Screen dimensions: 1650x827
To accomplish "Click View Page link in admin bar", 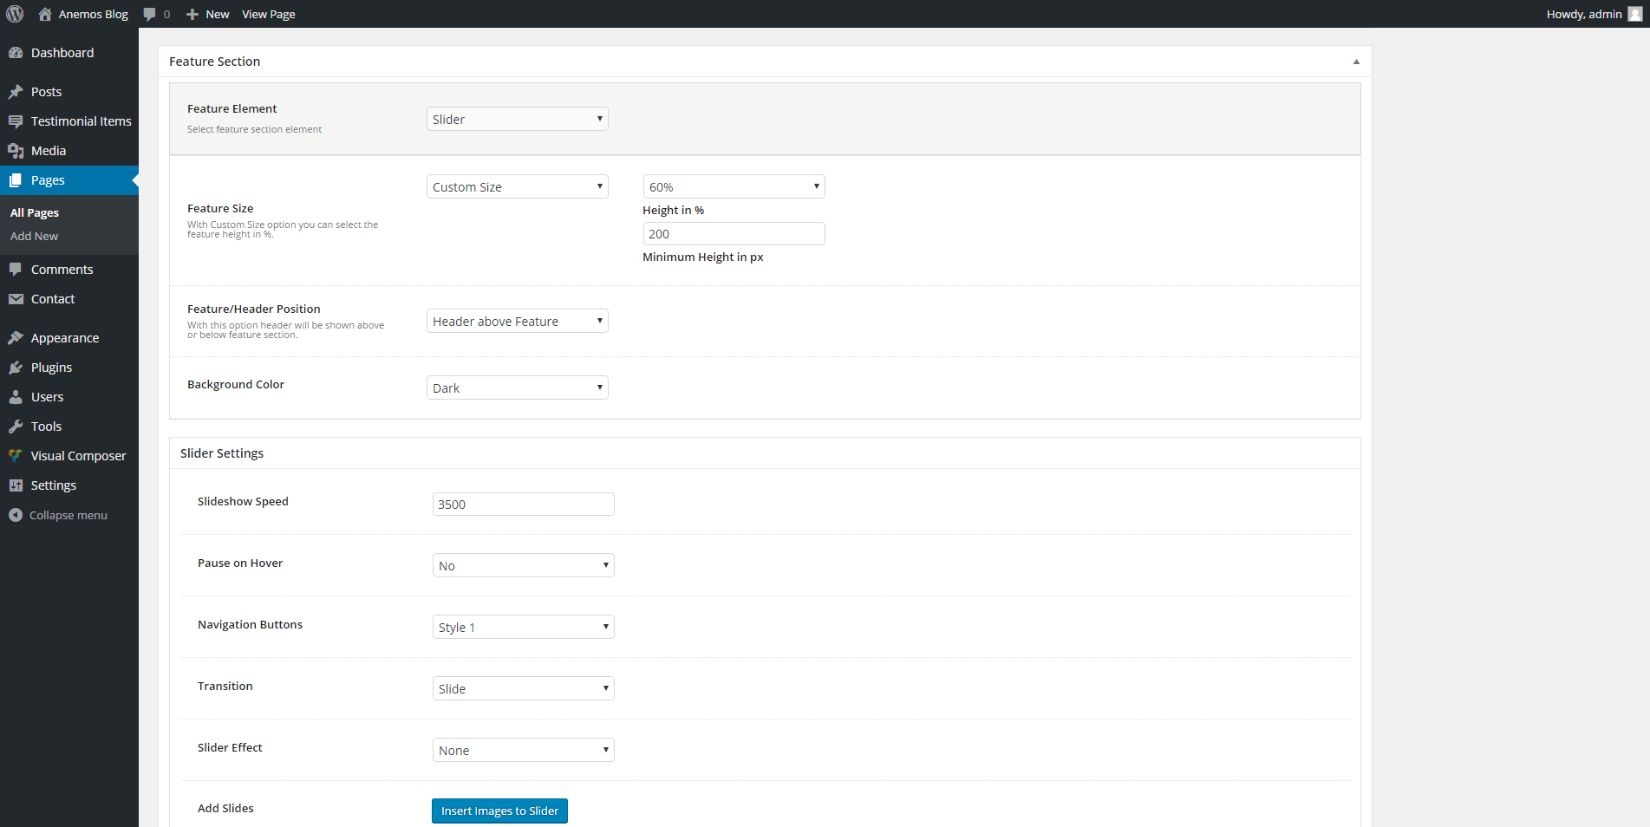I will 269,14.
